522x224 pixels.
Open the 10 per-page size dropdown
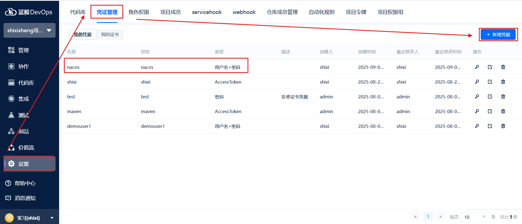point(474,217)
